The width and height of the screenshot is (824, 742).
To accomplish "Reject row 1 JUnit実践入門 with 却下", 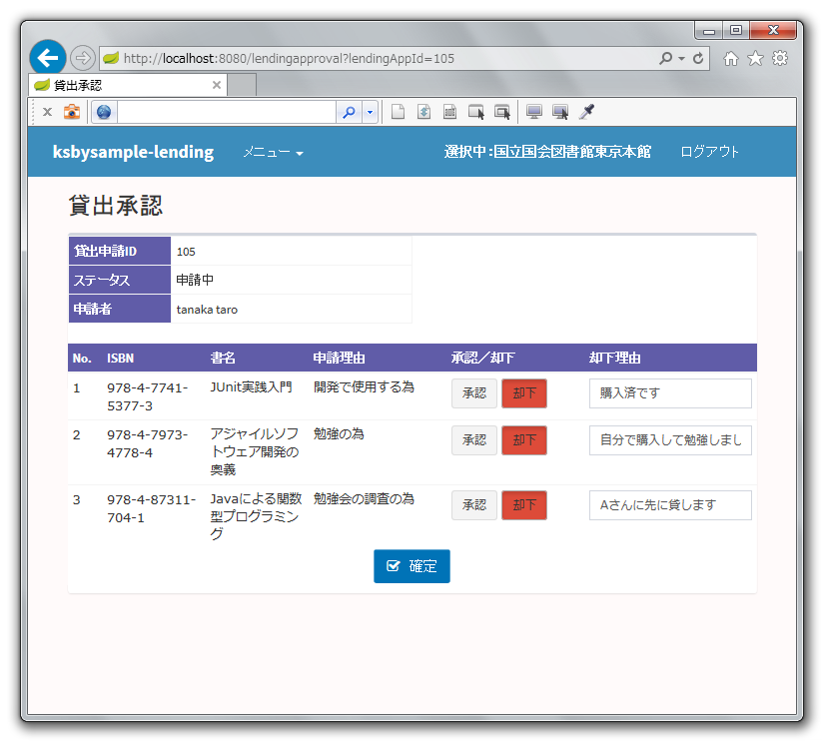I will 524,393.
